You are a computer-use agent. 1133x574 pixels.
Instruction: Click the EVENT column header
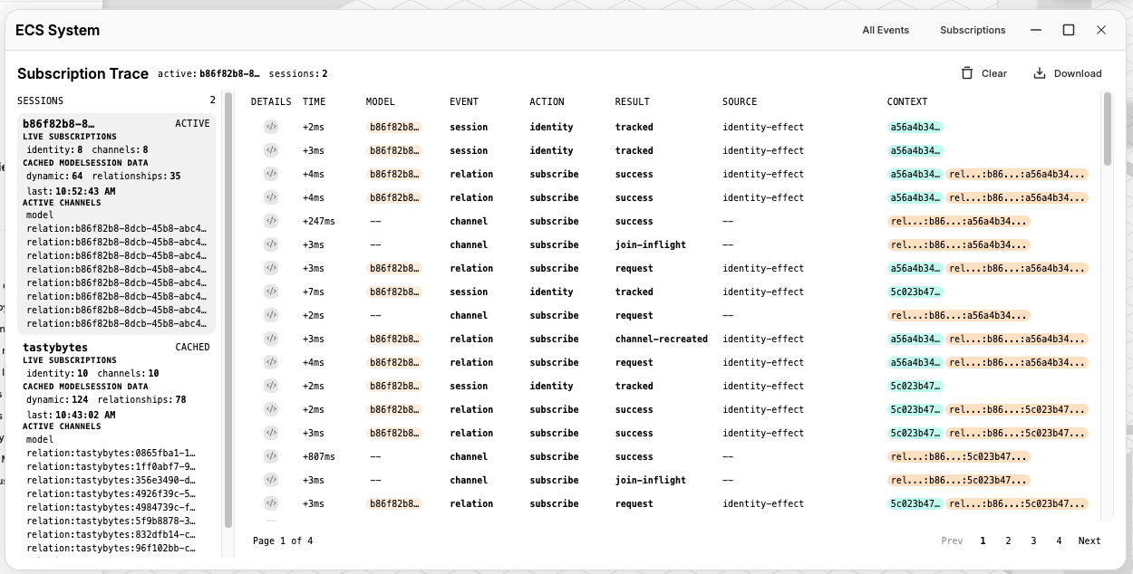(464, 101)
